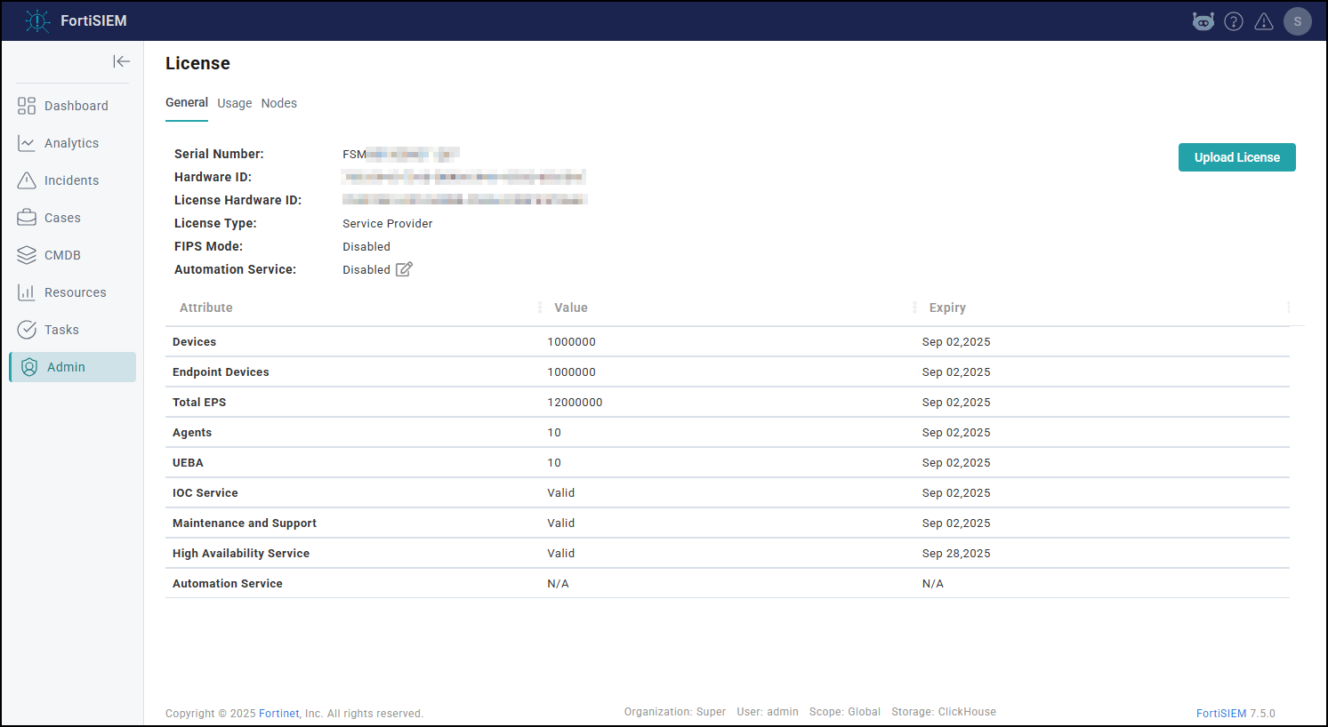
Task: Switch to the Nodes tab
Action: 279,103
